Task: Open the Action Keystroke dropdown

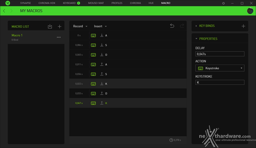Action: tap(220, 68)
